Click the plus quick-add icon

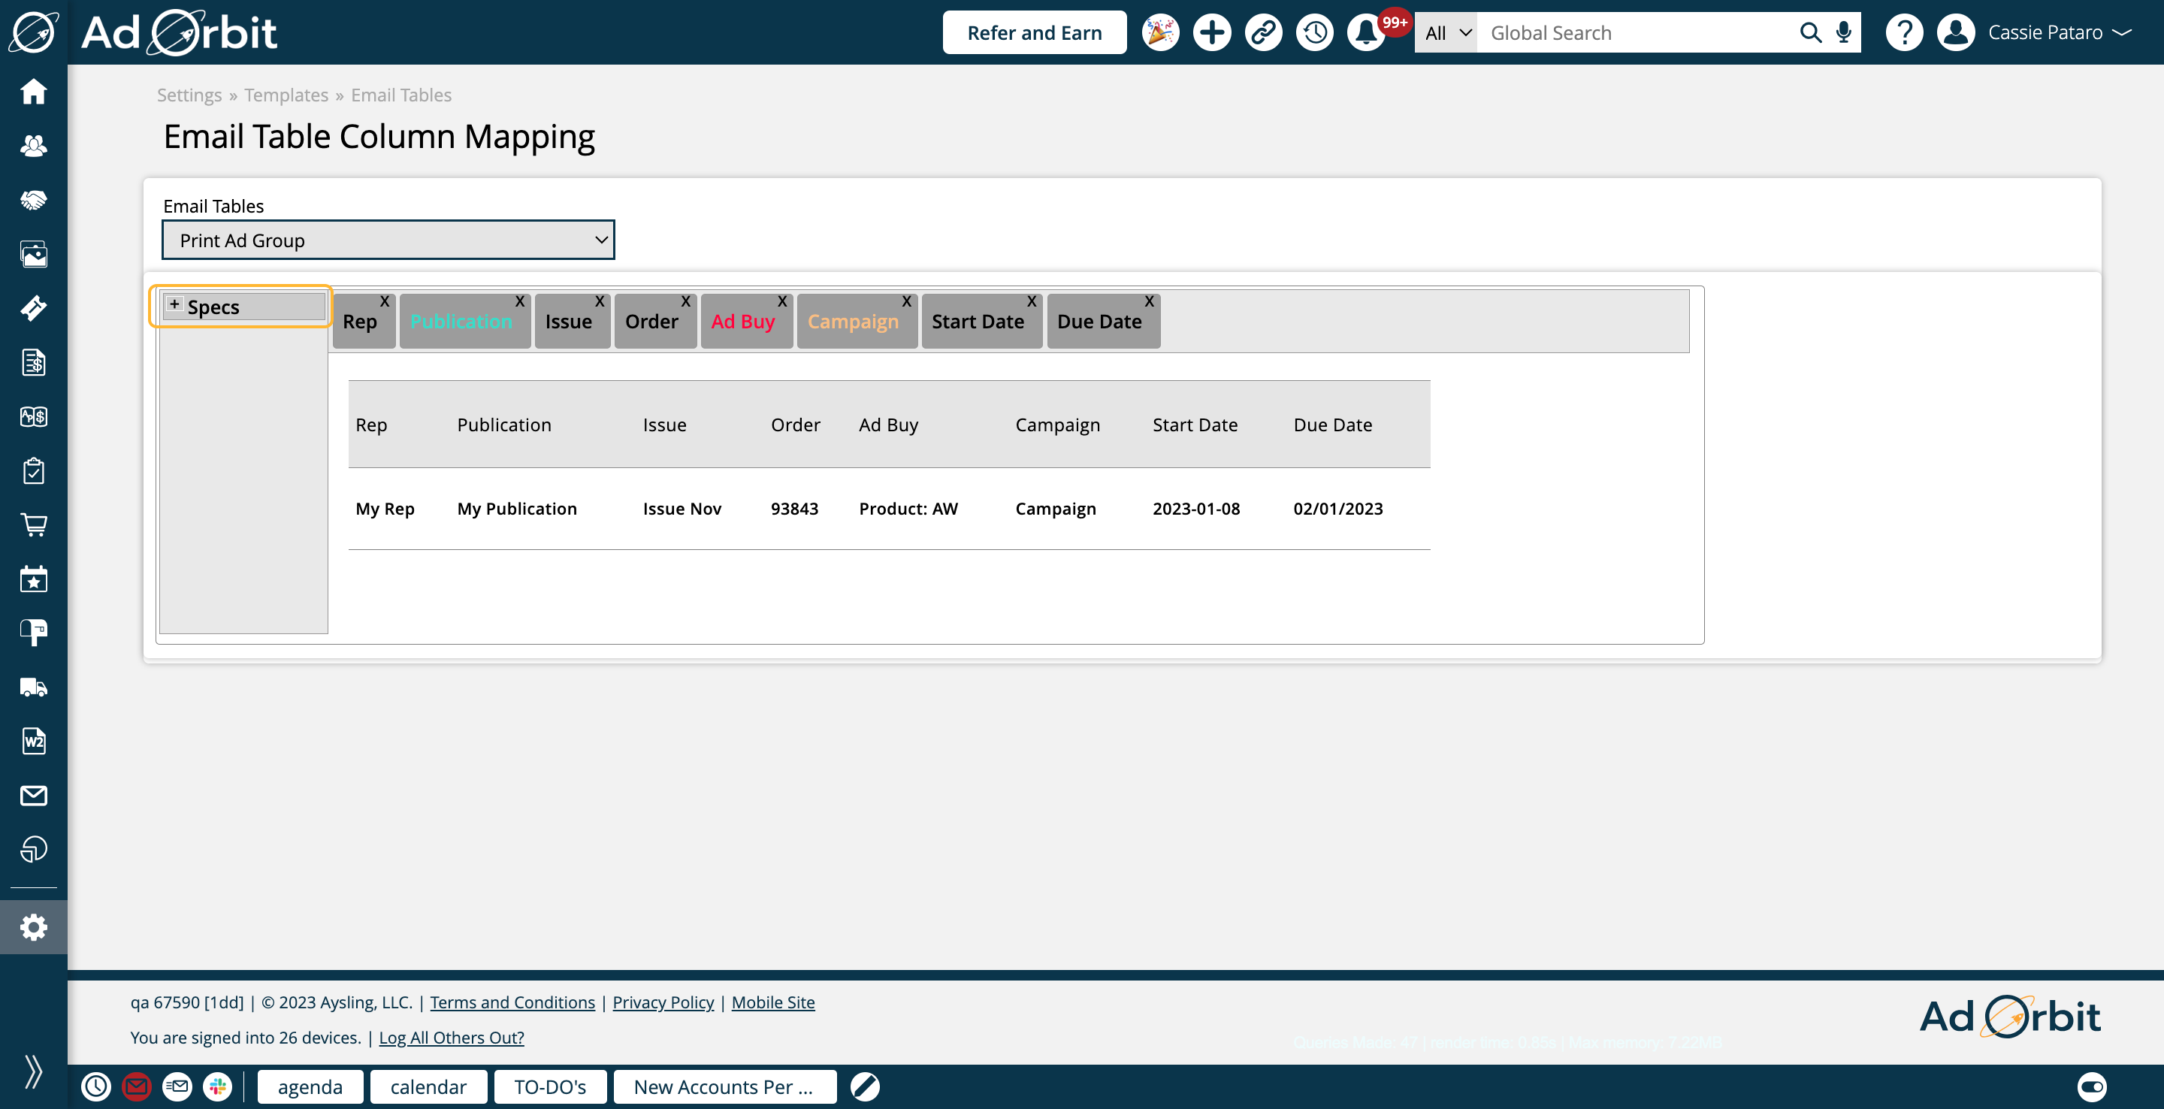(1211, 33)
